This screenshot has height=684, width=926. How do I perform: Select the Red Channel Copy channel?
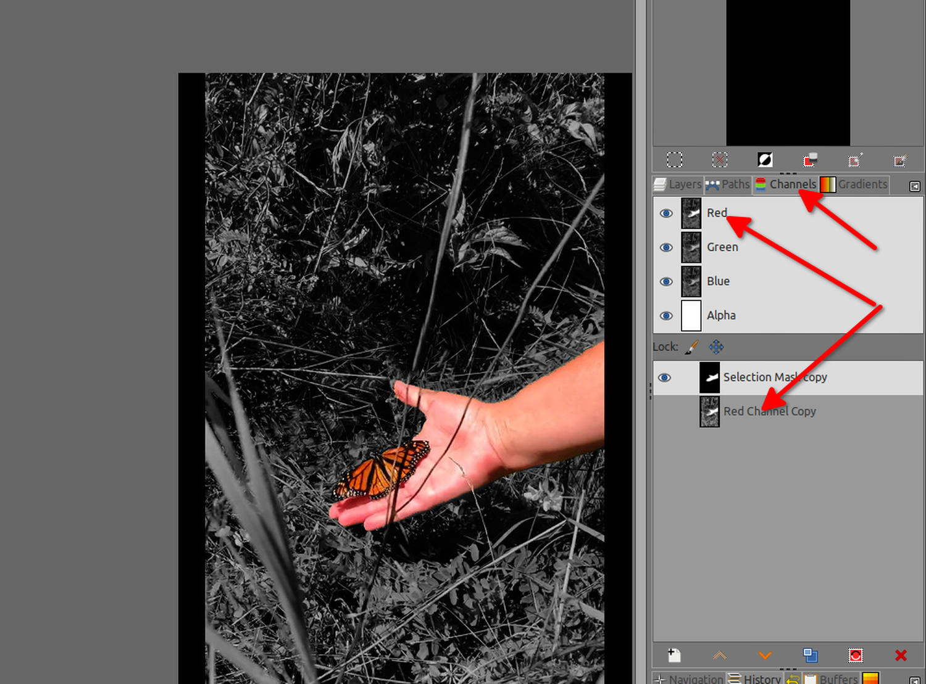(x=788, y=411)
